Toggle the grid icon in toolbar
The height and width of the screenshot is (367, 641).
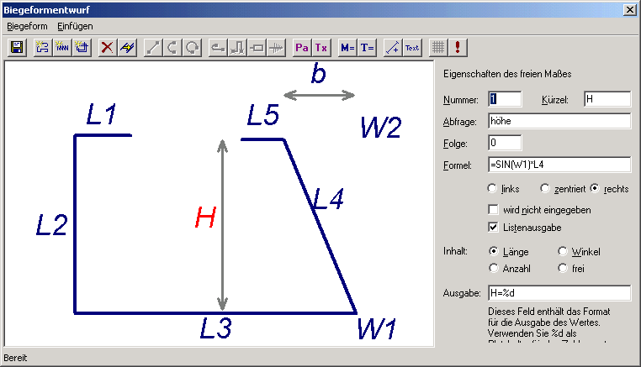437,48
